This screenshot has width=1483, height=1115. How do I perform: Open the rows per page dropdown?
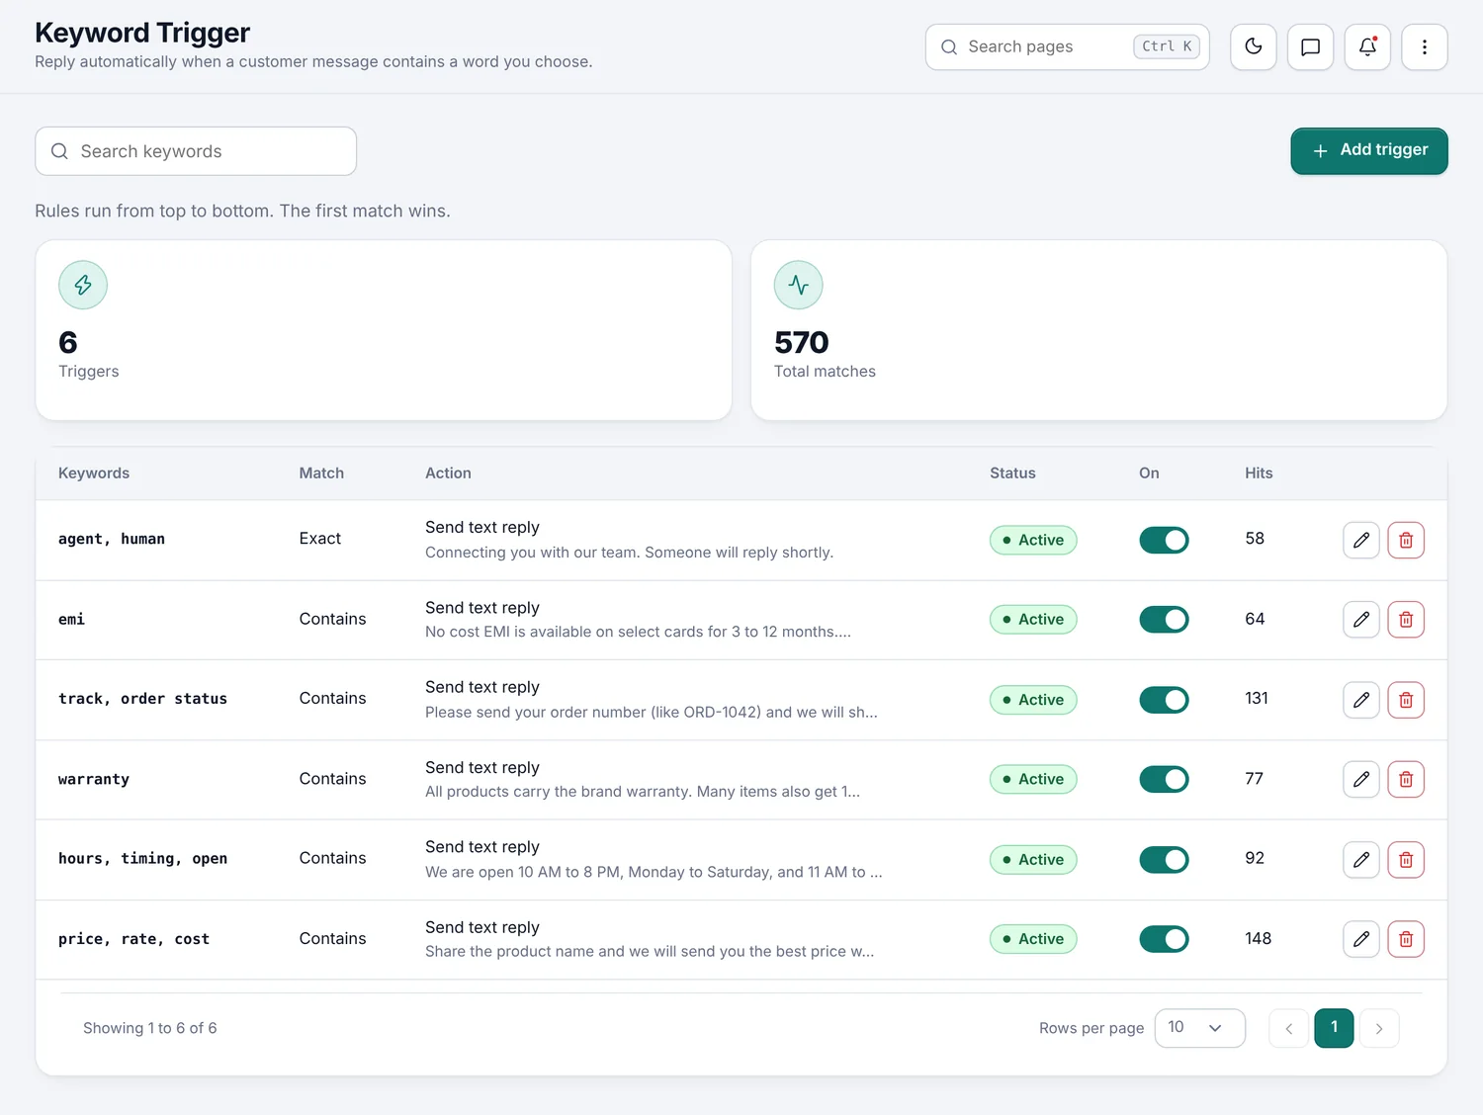tap(1199, 1028)
